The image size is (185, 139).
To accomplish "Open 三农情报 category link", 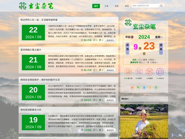I will click(x=88, y=130).
